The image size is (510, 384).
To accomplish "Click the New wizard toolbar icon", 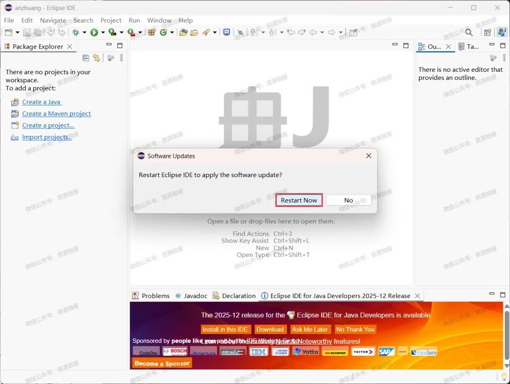I will click(x=9, y=32).
